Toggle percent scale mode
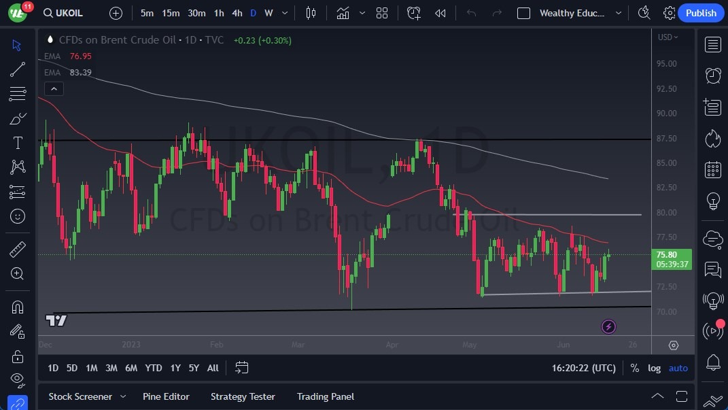Image resolution: width=728 pixels, height=410 pixels. click(634, 368)
